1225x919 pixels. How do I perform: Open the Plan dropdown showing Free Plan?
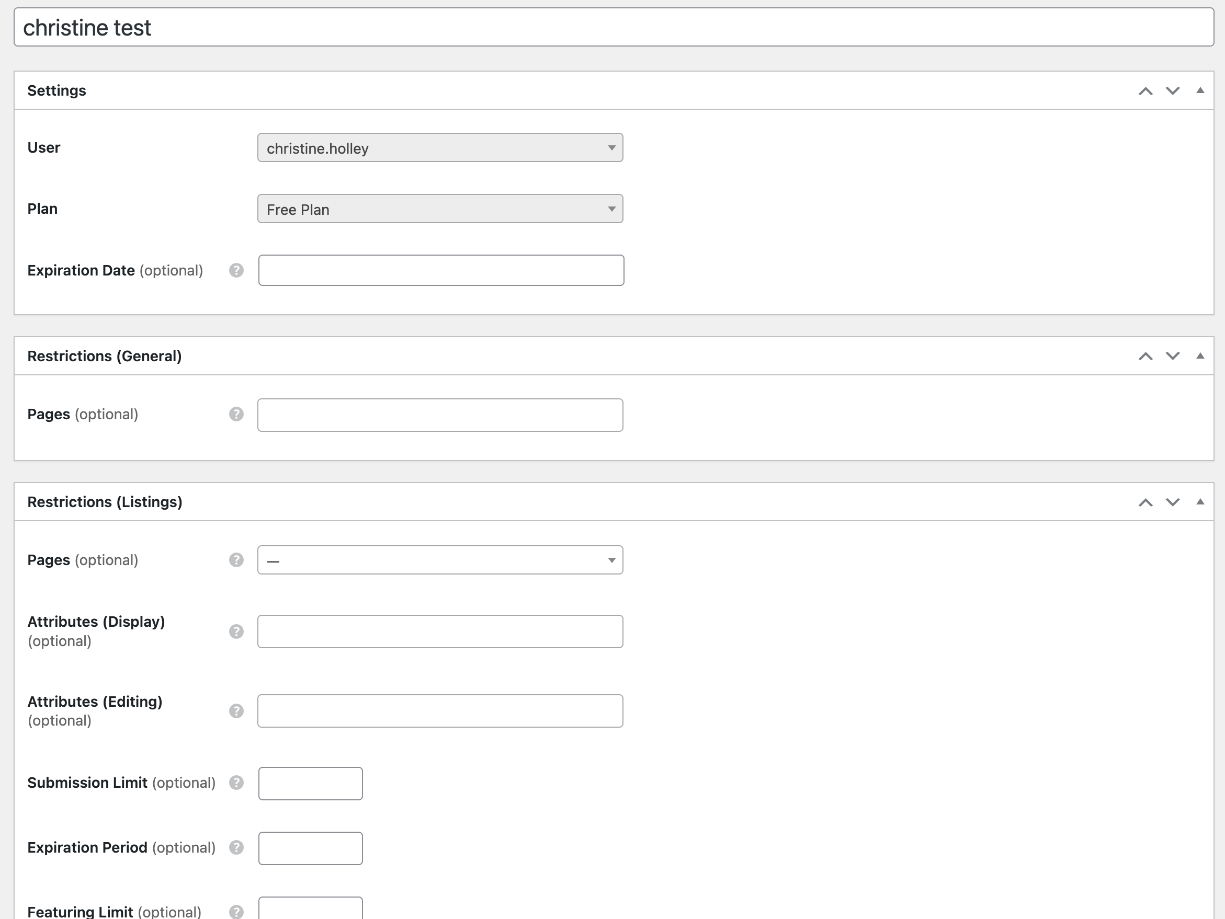(x=440, y=209)
